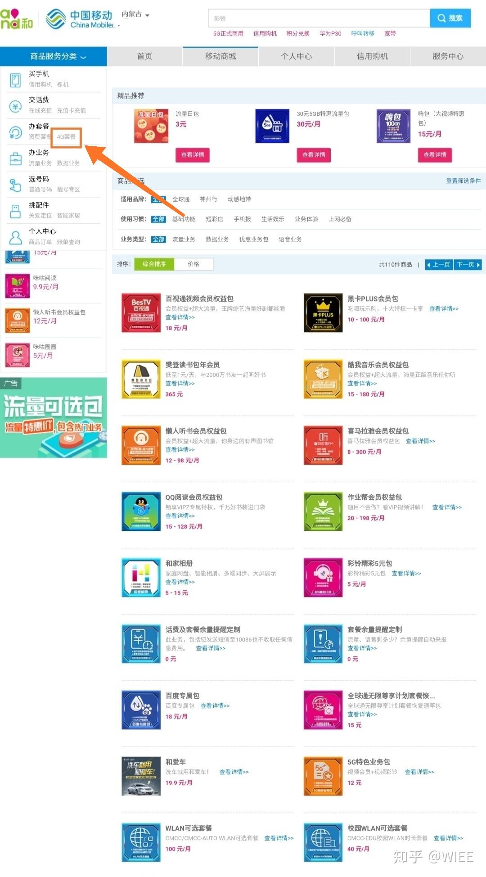The width and height of the screenshot is (486, 877).
Task: Click the 挑配件 accessory icon
Action: click(16, 211)
